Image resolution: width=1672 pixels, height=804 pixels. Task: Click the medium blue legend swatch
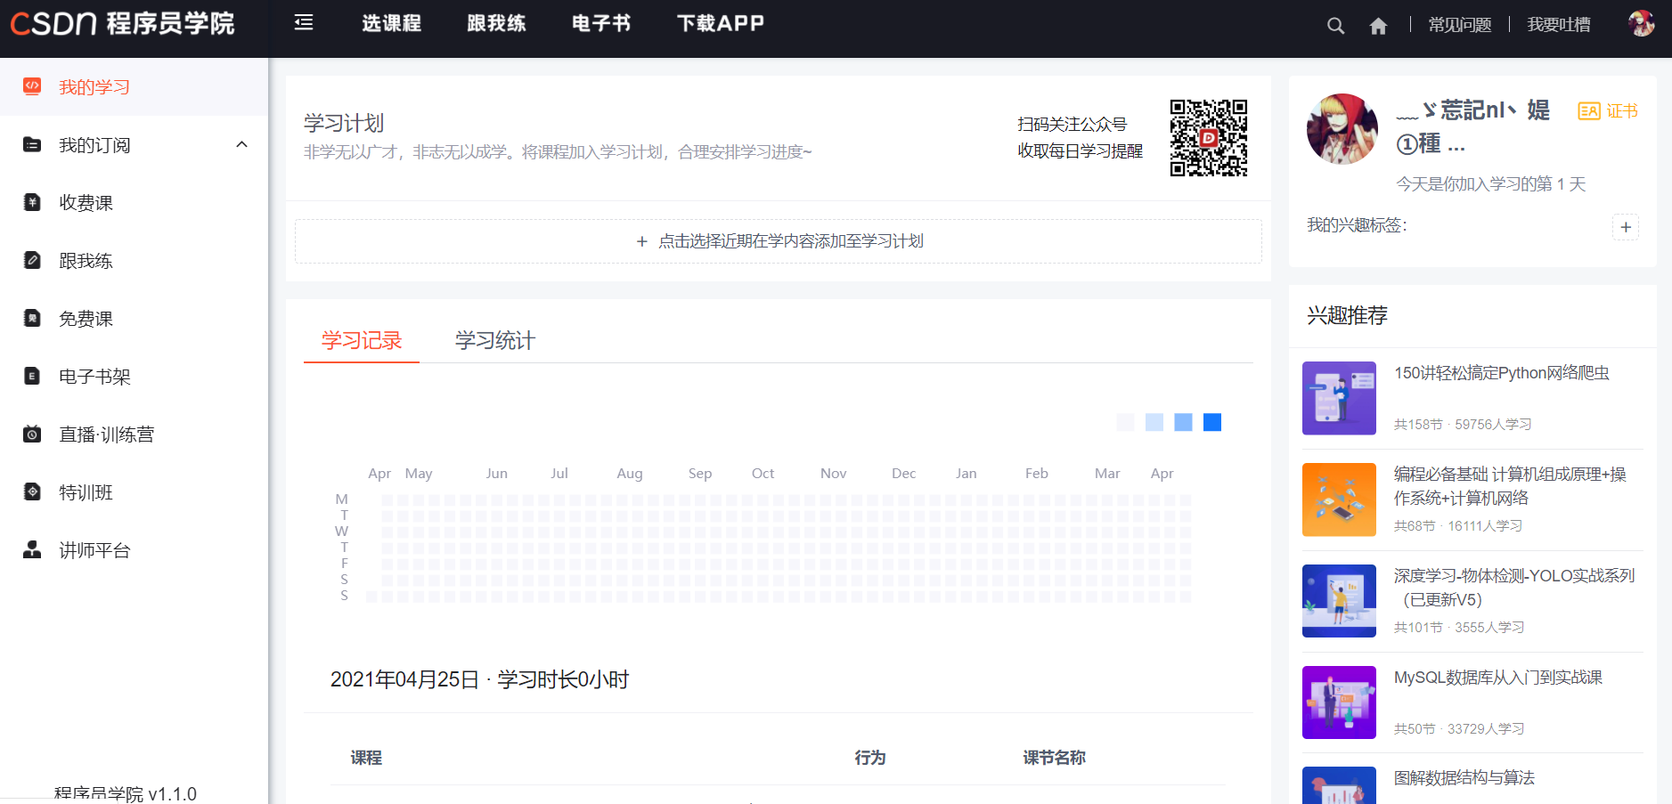1183,422
